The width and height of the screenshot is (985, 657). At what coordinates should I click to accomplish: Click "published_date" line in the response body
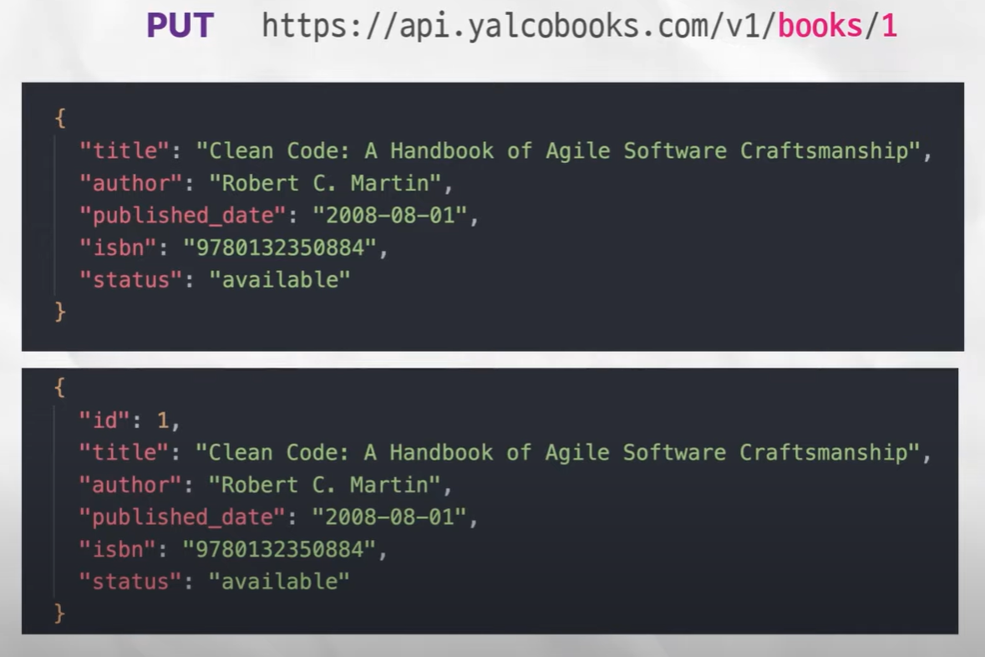coord(278,517)
